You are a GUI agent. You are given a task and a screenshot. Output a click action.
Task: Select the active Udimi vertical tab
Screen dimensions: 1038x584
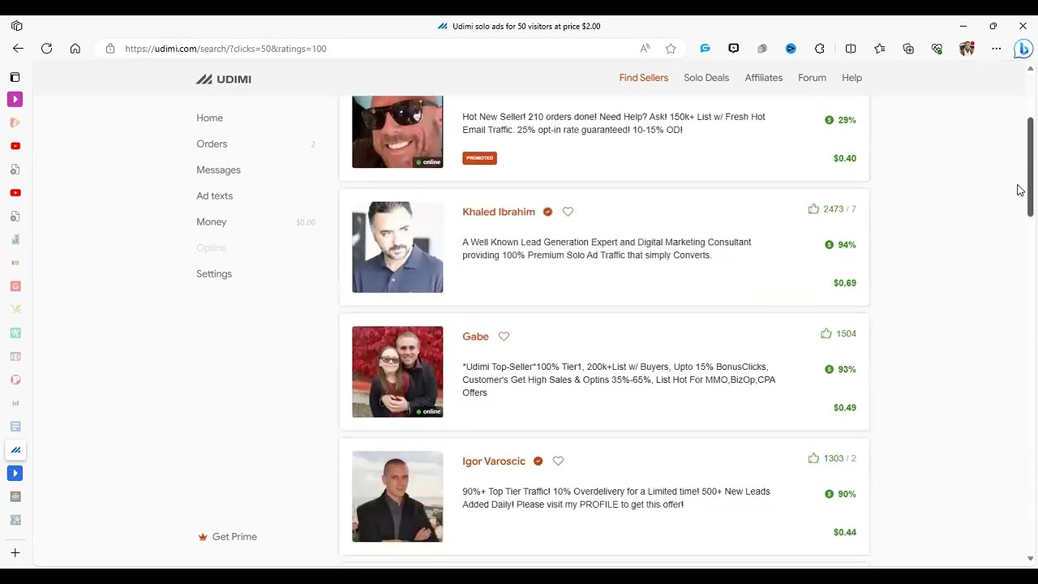[x=15, y=449]
